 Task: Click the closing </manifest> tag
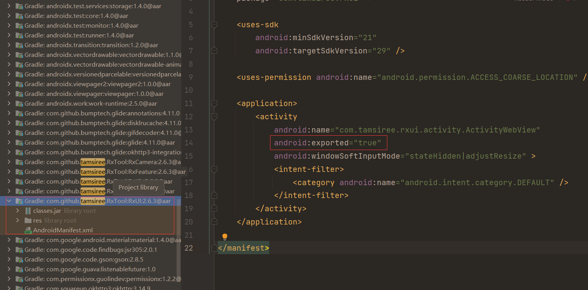pos(244,248)
